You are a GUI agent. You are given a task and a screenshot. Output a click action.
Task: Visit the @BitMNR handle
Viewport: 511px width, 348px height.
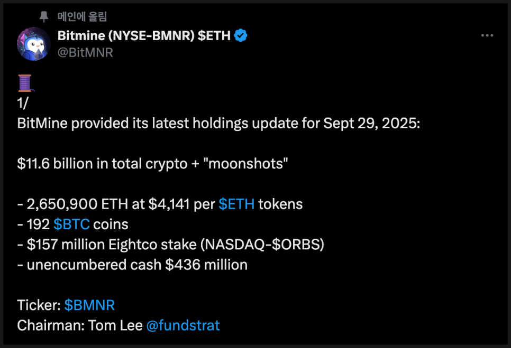(x=85, y=52)
